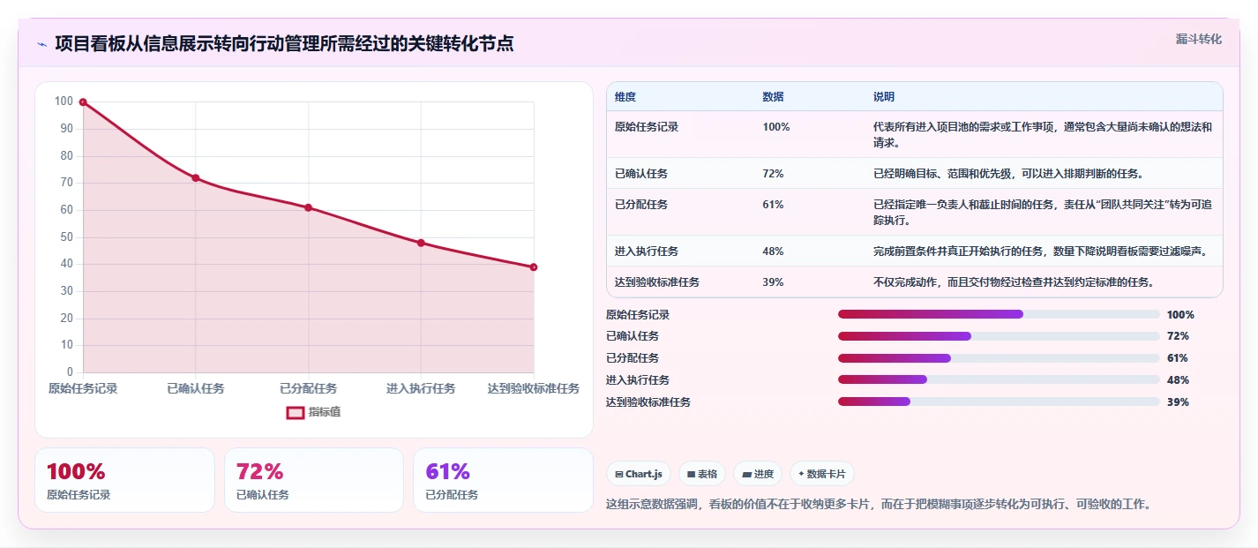Click the 说明 column header
Screen dimensions: 1258x548
884,97
